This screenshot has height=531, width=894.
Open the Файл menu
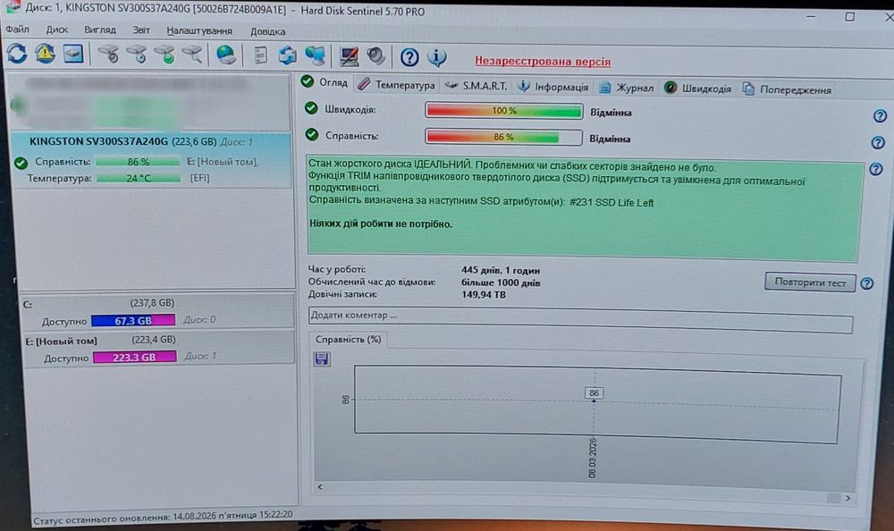click(18, 29)
